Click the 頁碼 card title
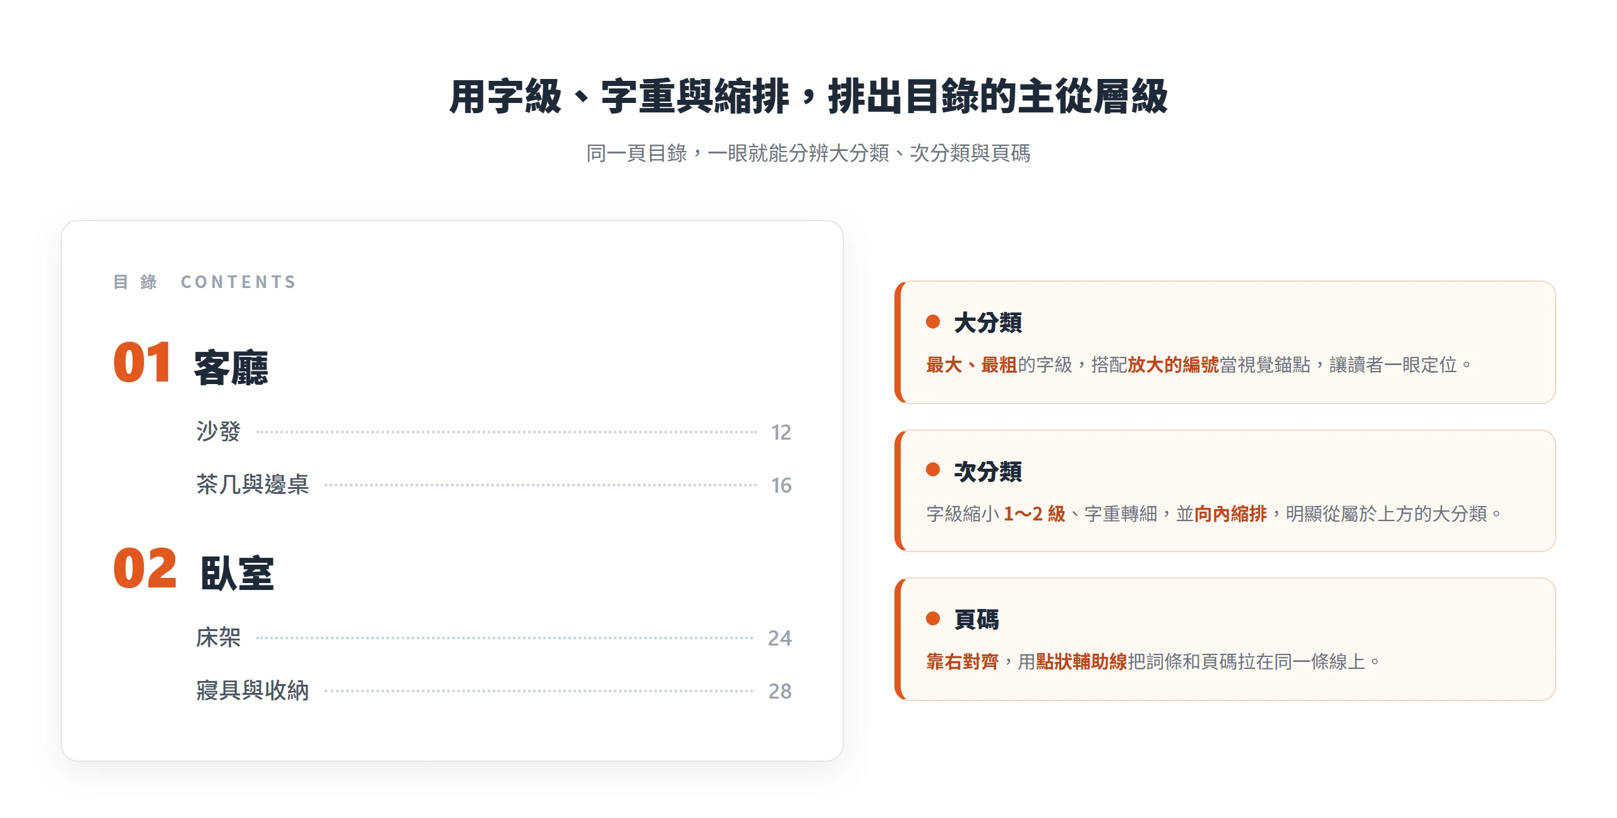The width and height of the screenshot is (1617, 818). click(977, 620)
